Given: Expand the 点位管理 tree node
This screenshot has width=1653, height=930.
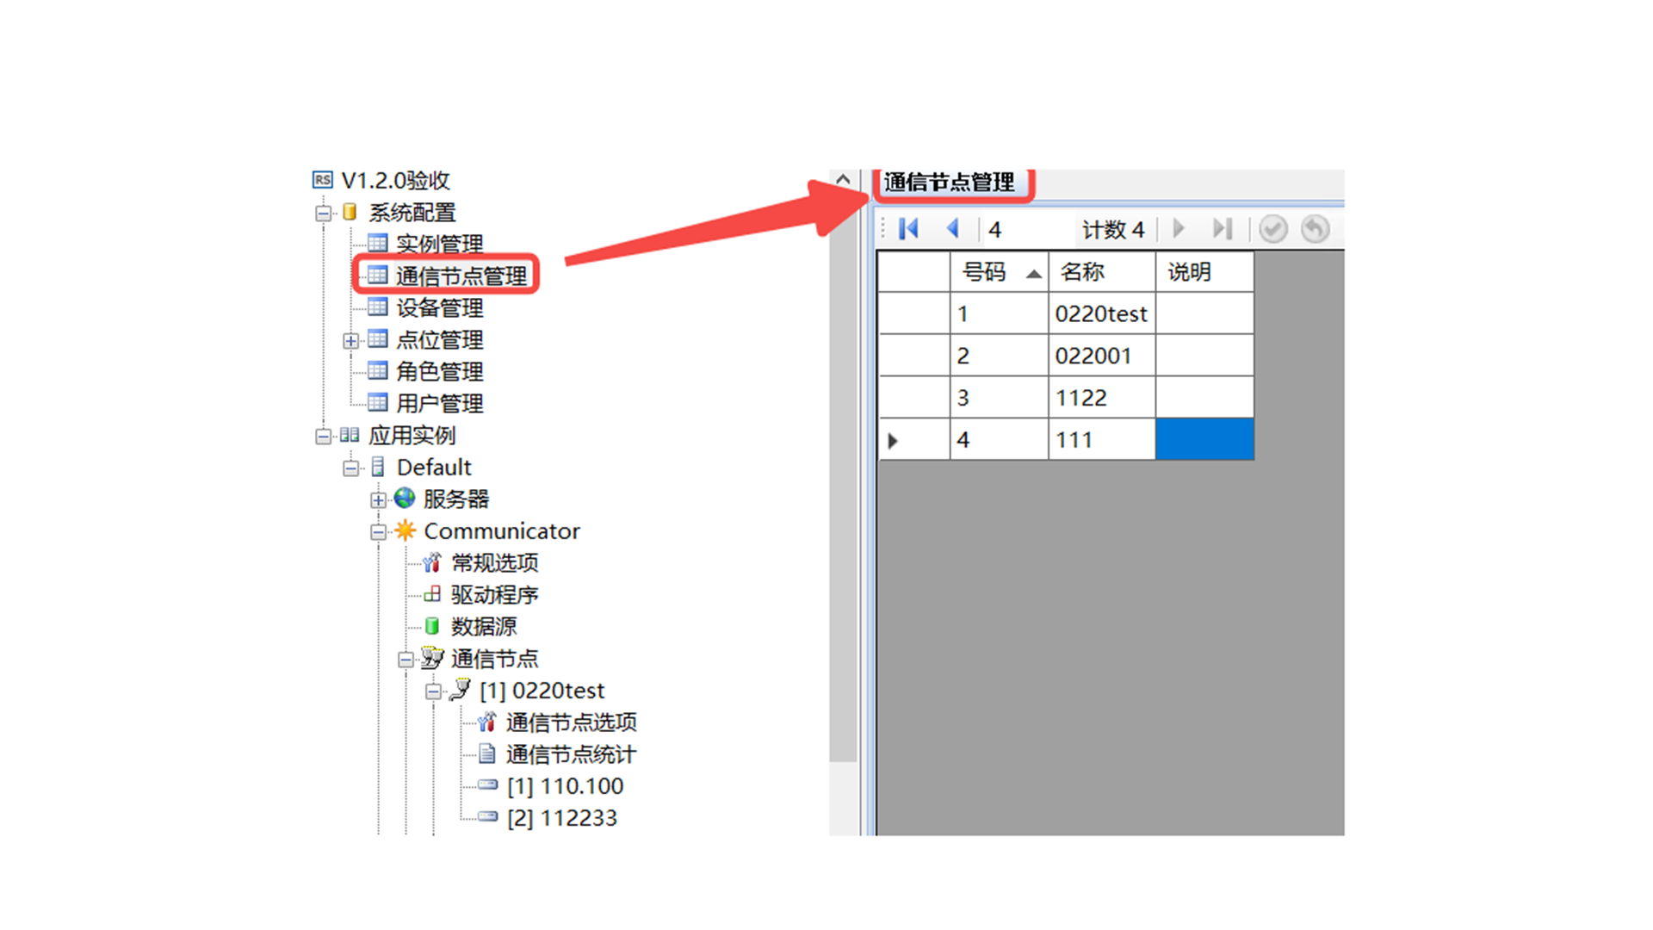Looking at the screenshot, I should 350,340.
